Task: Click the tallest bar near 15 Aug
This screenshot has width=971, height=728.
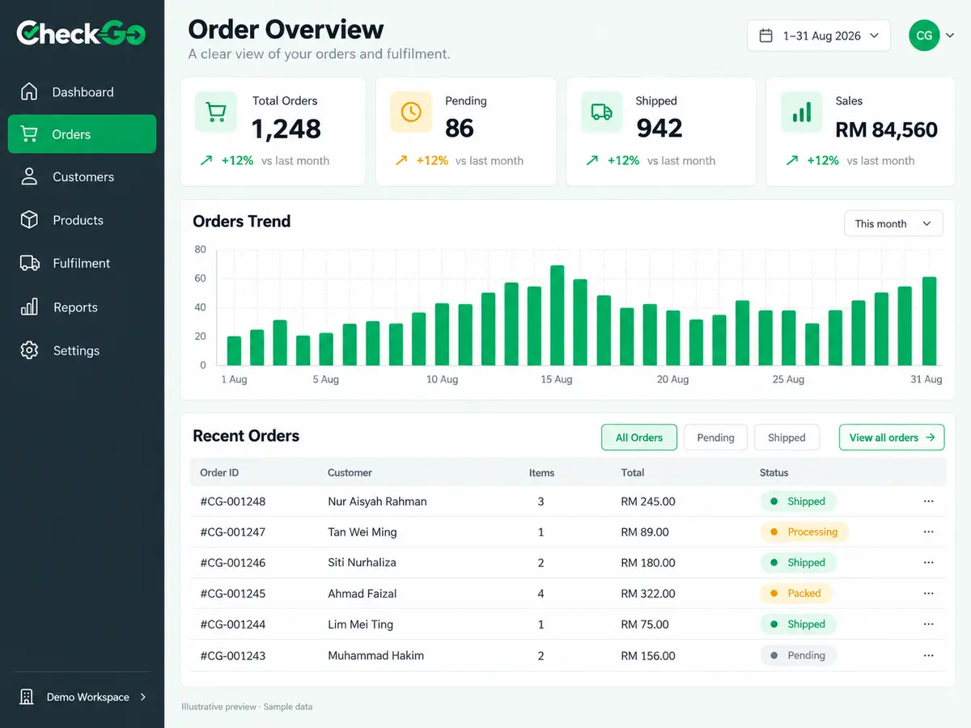Action: click(x=557, y=315)
